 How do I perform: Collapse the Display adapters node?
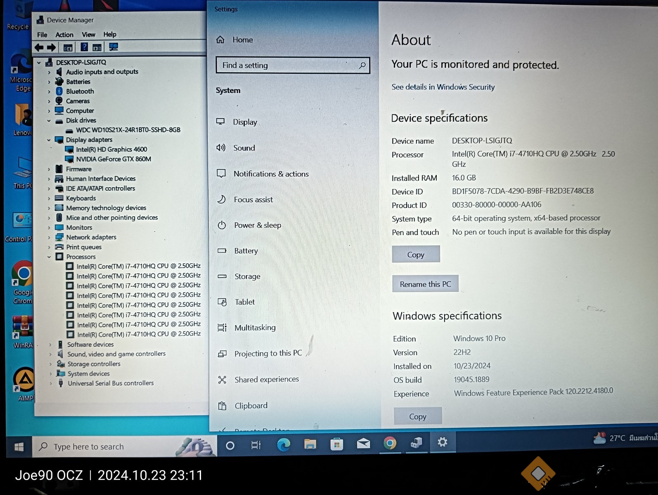click(x=49, y=140)
